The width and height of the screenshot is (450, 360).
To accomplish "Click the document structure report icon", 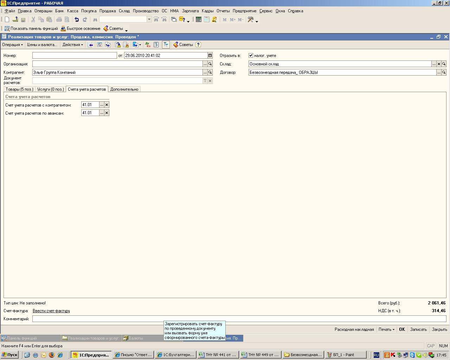I will (156, 45).
